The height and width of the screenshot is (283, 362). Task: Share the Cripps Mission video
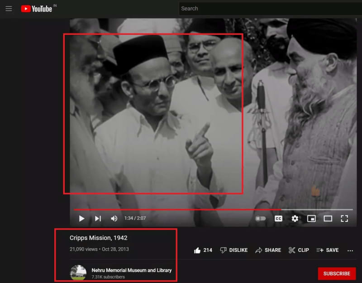pyautogui.click(x=268, y=250)
